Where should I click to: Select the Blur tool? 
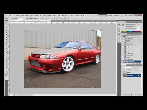click(x=7, y=51)
